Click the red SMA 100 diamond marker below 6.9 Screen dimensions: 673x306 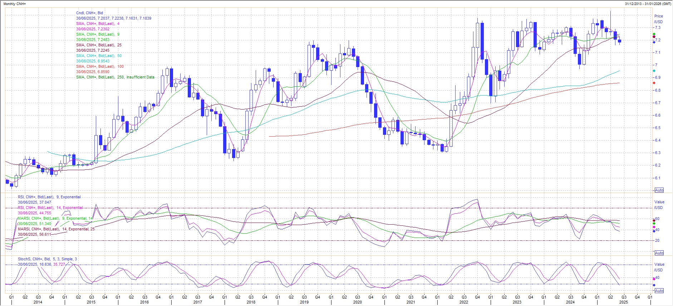pyautogui.click(x=654, y=83)
